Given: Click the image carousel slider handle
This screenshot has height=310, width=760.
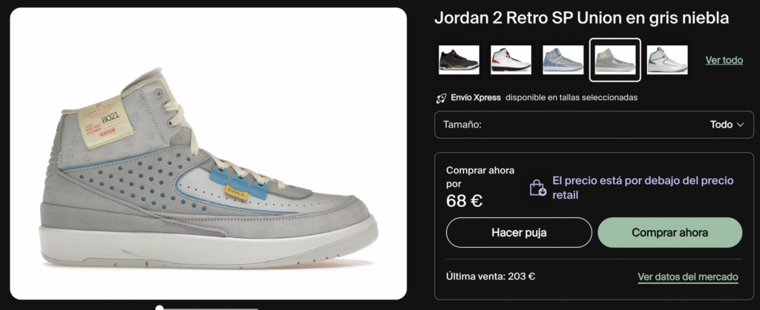Looking at the screenshot, I should point(160,308).
